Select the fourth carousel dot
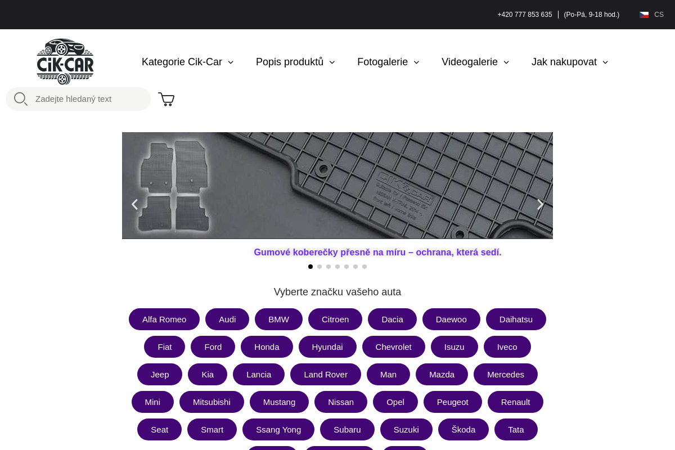This screenshot has width=675, height=450. 337,267
